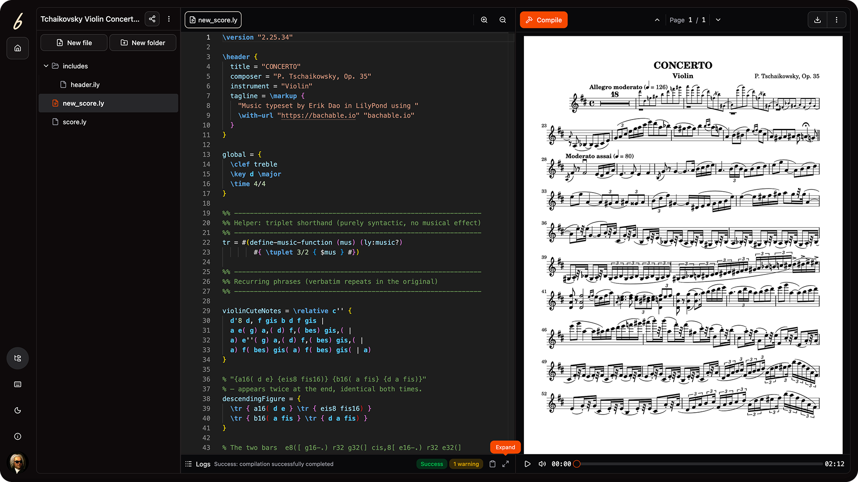Click the Compile button
Screen dimensions: 858x482
pos(543,20)
